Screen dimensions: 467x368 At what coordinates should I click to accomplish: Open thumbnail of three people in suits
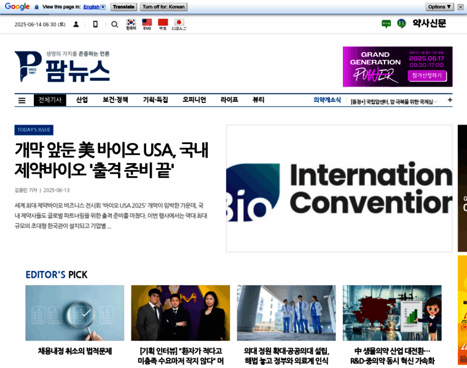(181, 313)
